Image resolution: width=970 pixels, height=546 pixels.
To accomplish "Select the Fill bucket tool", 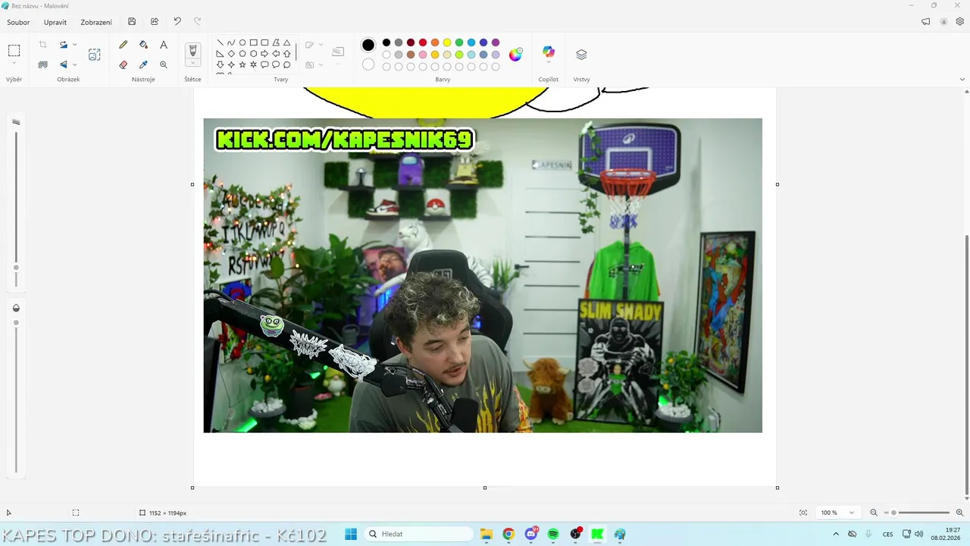I will click(x=143, y=45).
